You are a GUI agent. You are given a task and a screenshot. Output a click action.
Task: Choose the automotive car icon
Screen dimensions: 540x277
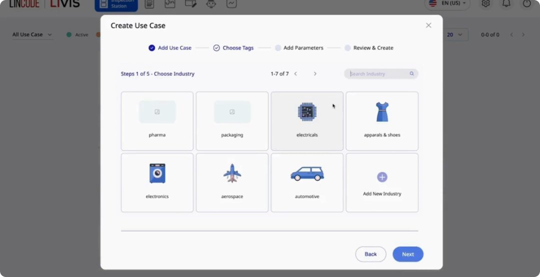point(307,174)
